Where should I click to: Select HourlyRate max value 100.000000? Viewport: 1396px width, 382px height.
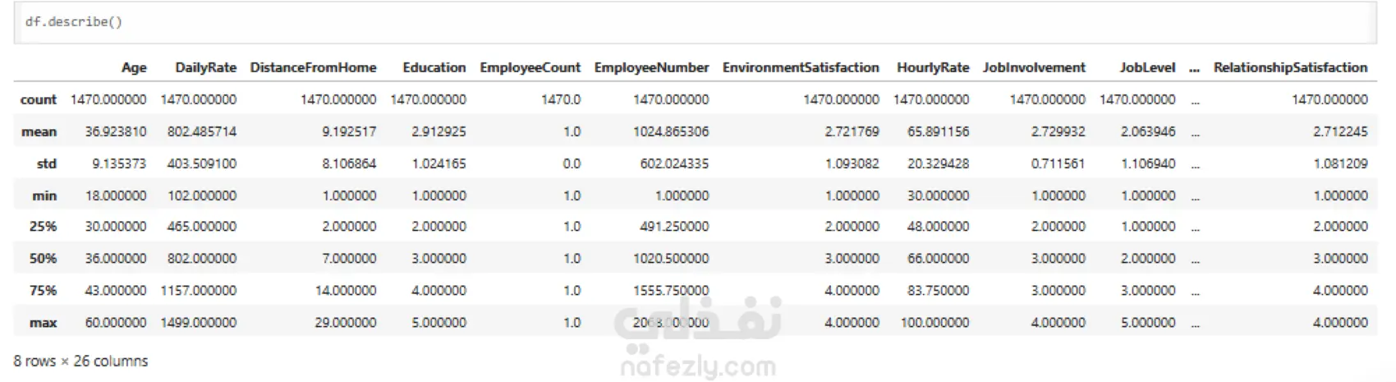[x=934, y=323]
